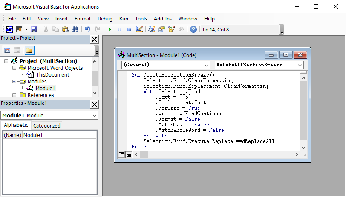Screen dimensions: 346x197
Task: Maximize the Module1 code window
Action: point(285,55)
